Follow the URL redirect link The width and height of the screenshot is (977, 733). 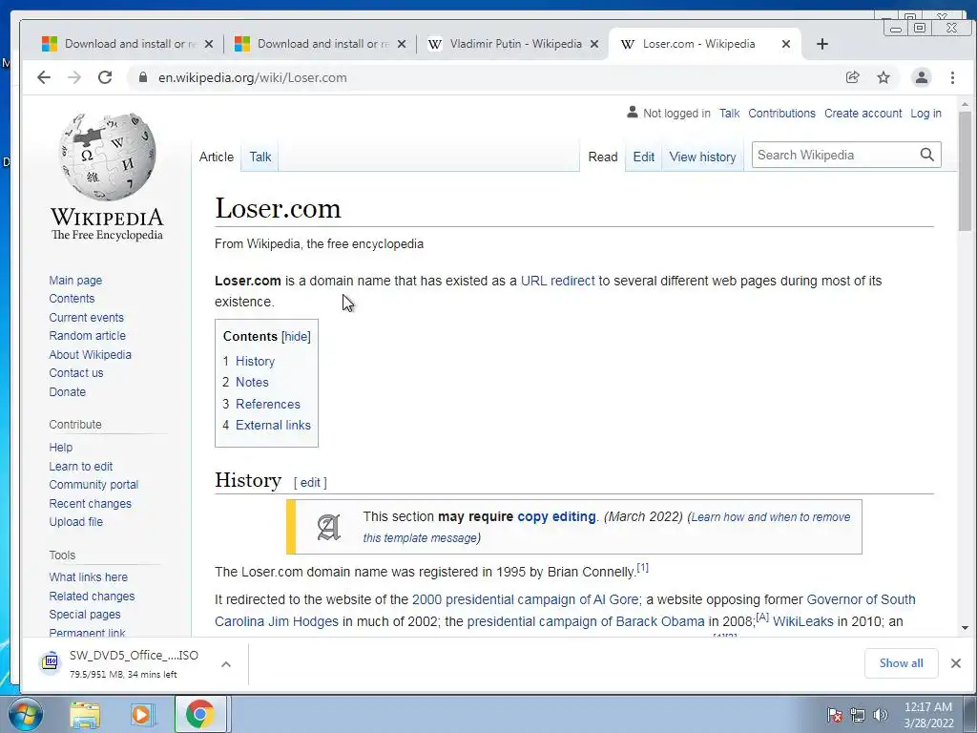[557, 282]
